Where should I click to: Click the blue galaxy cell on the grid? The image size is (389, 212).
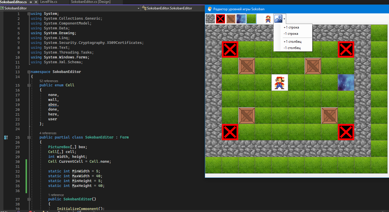346,83
